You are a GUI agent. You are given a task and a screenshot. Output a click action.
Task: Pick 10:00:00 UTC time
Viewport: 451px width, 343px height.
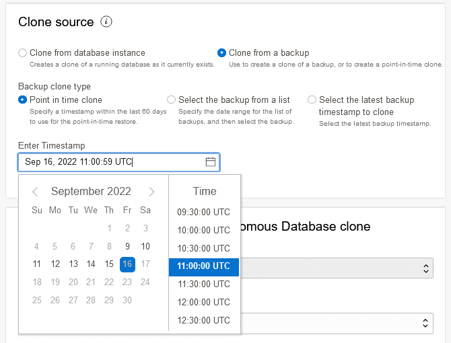coord(204,230)
